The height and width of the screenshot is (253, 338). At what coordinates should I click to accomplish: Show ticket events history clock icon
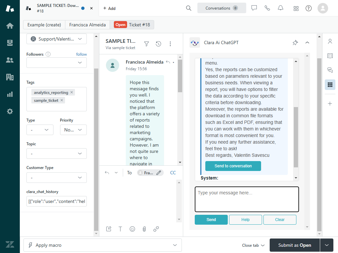(x=158, y=44)
